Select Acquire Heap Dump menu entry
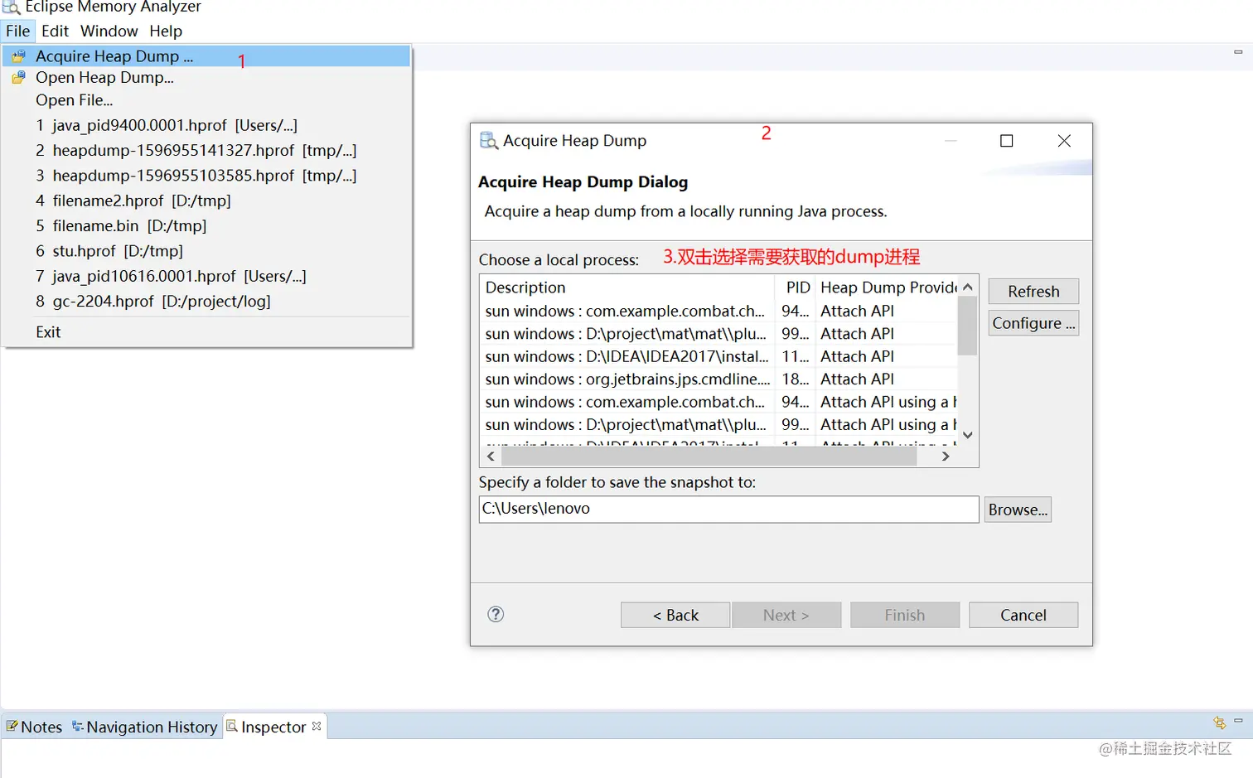Image resolution: width=1253 pixels, height=778 pixels. [206, 56]
